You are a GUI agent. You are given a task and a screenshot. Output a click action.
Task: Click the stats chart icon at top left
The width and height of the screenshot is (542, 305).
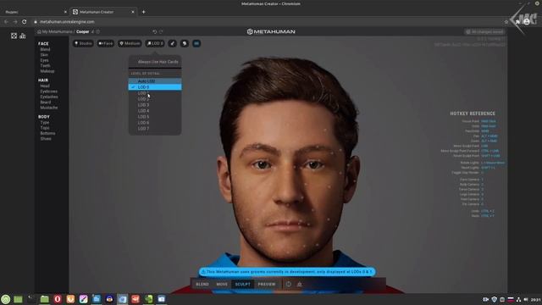click(x=23, y=36)
